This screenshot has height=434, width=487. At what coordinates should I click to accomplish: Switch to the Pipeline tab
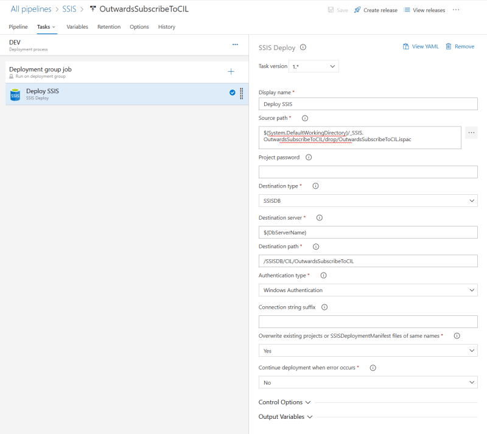click(18, 27)
